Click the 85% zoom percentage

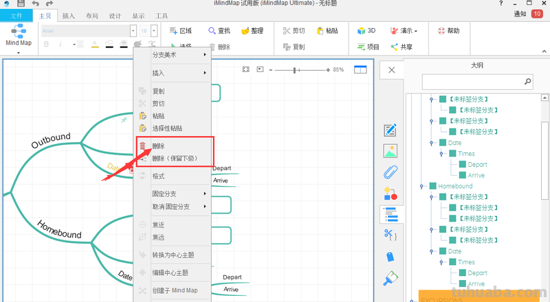338,70
